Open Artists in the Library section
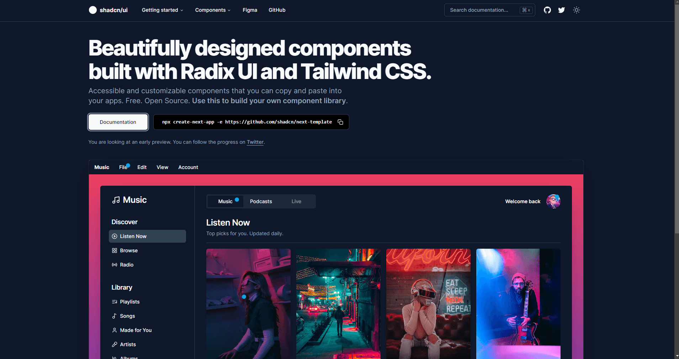Image resolution: width=679 pixels, height=359 pixels. 147,344
